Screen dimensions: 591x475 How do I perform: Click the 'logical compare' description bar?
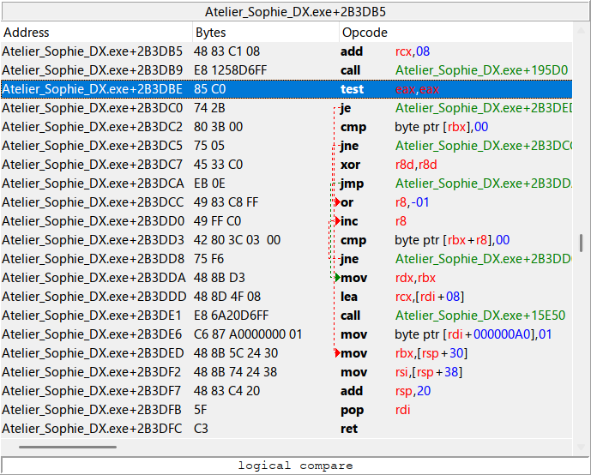295,466
